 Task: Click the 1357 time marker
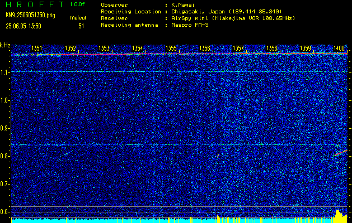[238, 49]
